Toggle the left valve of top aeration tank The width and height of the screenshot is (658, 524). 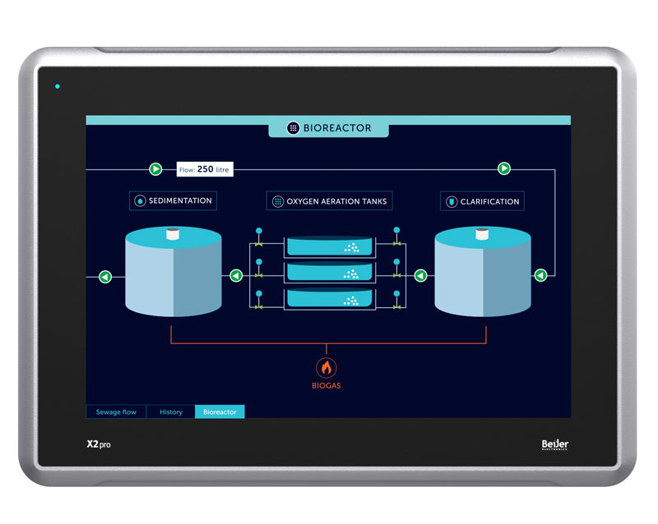click(258, 244)
